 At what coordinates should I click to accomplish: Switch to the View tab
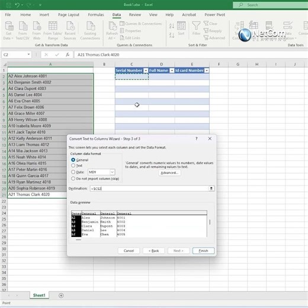tap(153, 15)
